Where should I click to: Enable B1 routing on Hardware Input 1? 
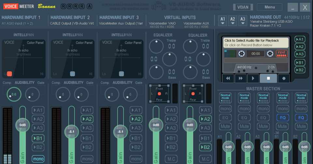[x=38, y=138]
